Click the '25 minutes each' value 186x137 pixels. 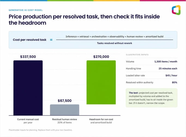(168, 68)
